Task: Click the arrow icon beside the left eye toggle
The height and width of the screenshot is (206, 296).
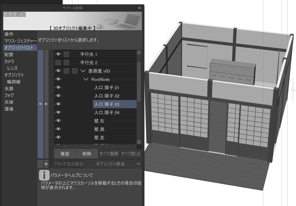Action: pyautogui.click(x=47, y=104)
